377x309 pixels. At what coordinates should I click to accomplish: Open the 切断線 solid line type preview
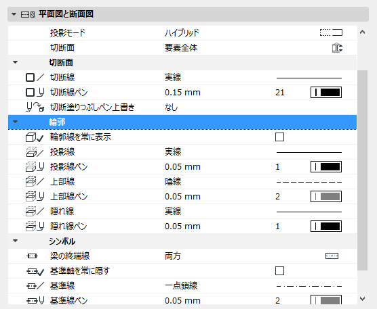pos(309,78)
